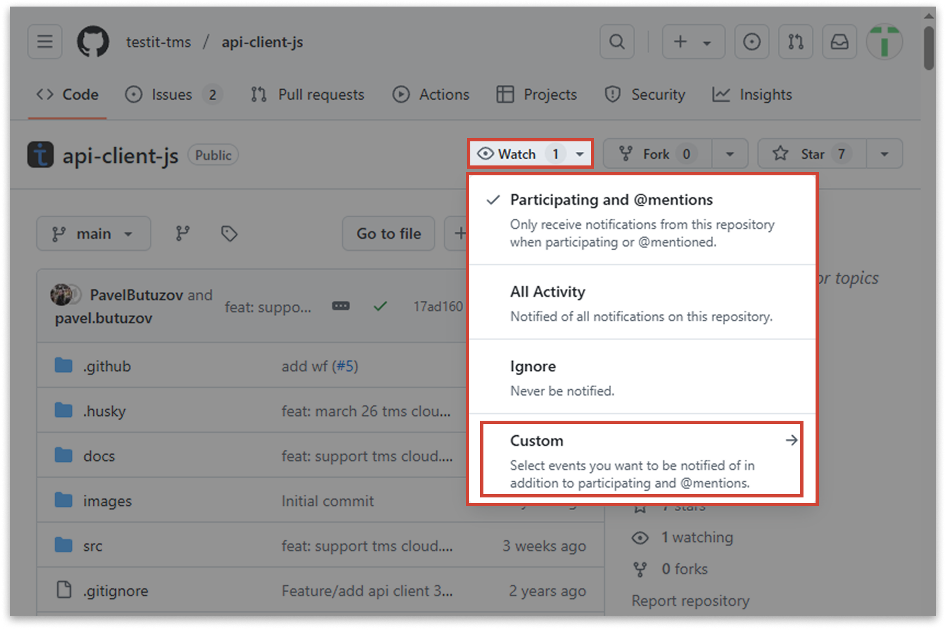Open commit 17ad160
Screen dimensions: 946x630
438,306
